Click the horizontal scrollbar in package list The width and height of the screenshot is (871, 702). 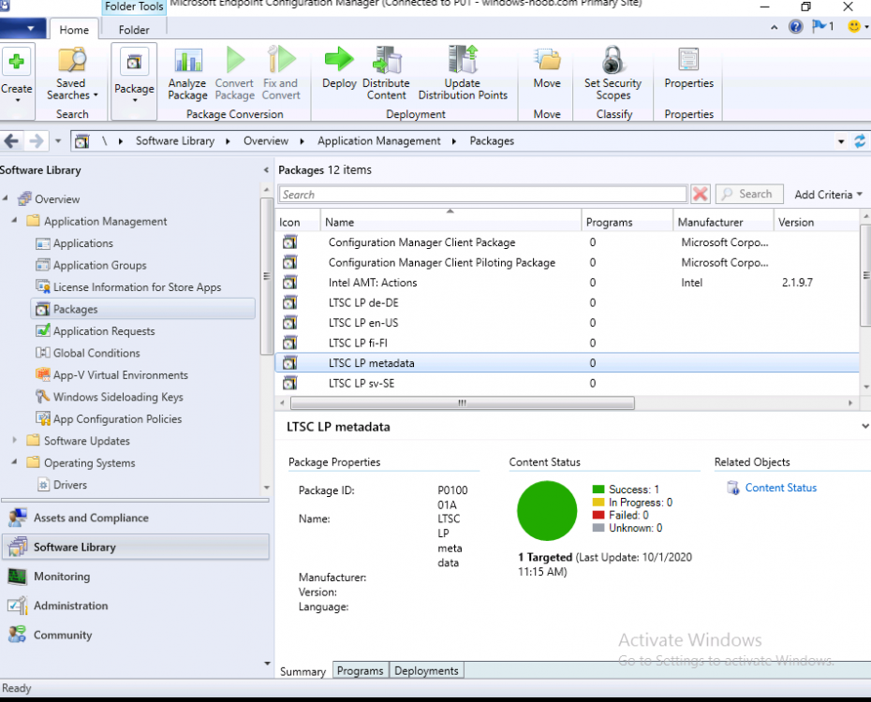coord(462,402)
